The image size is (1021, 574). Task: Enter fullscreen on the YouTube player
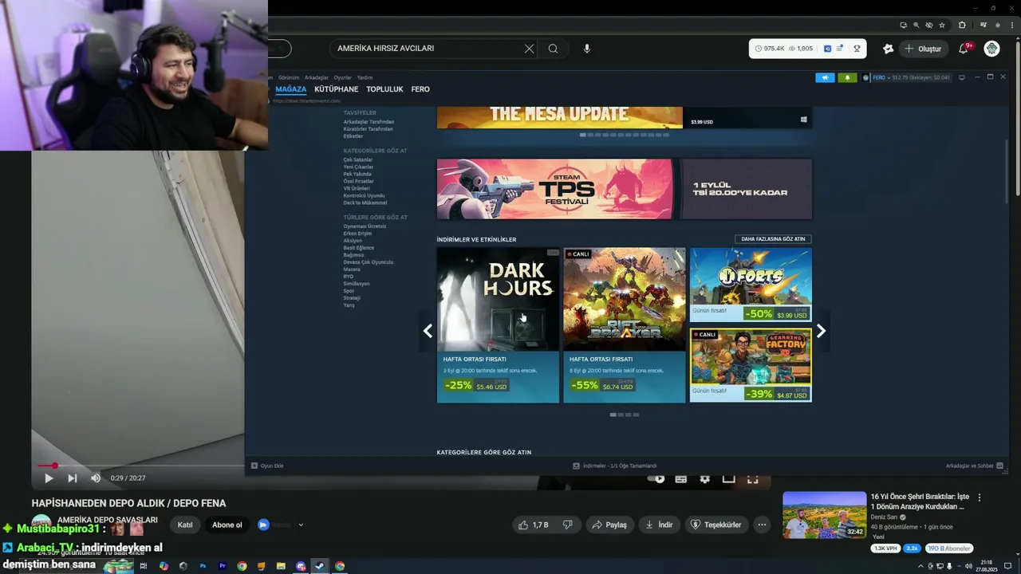pyautogui.click(x=752, y=479)
